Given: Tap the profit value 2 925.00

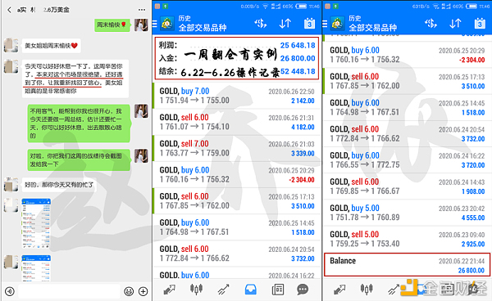Looking at the screenshot, I should (x=473, y=244).
